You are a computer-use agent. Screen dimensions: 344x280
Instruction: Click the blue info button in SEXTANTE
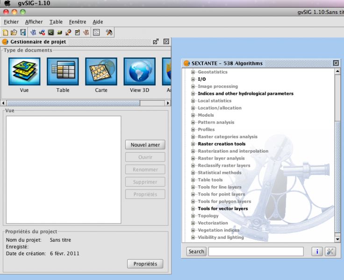click(x=317, y=252)
